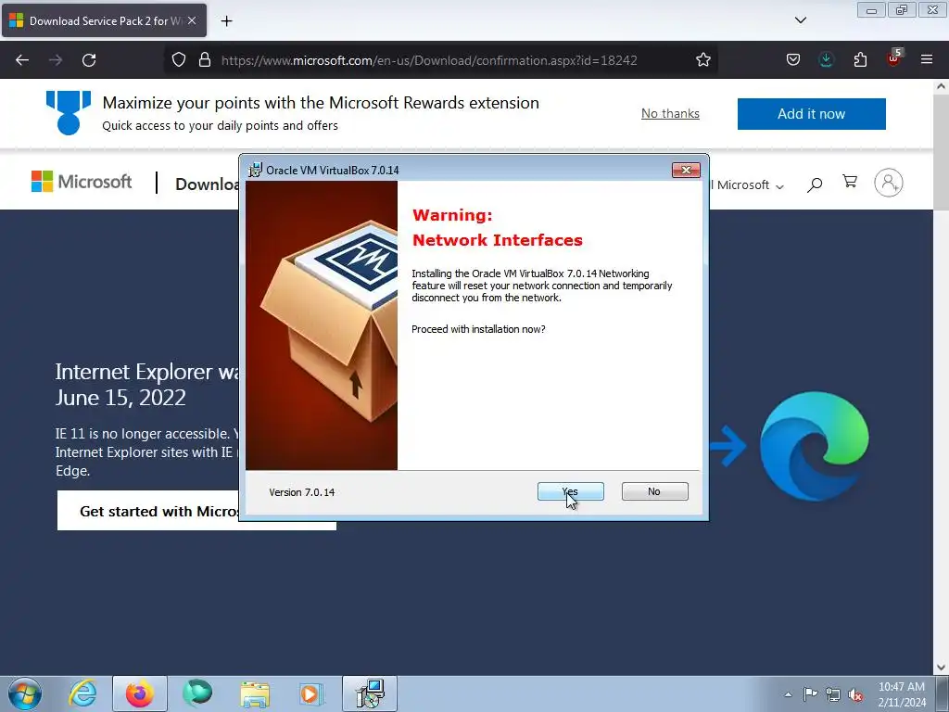Close the Download Service Pack 2 tab
The height and width of the screenshot is (712, 949).
192,20
